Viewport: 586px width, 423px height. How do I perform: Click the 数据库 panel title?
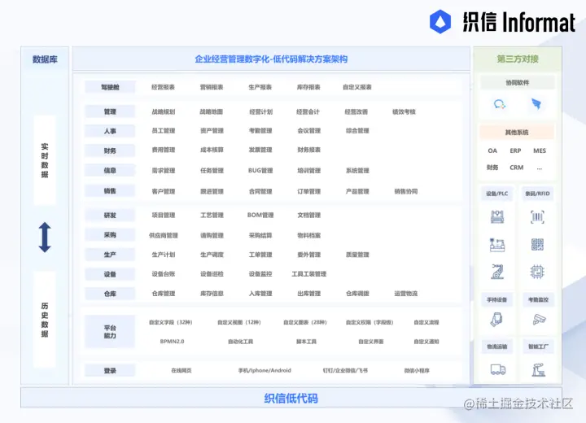click(45, 59)
